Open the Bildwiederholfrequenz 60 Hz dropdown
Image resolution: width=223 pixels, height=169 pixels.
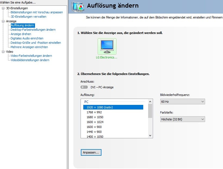click(x=183, y=102)
